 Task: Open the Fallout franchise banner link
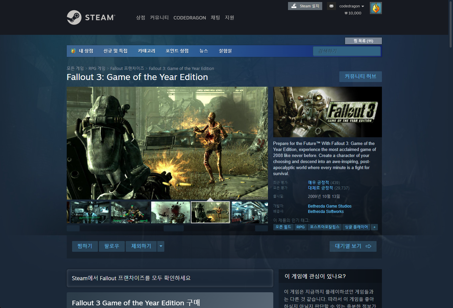(x=170, y=278)
